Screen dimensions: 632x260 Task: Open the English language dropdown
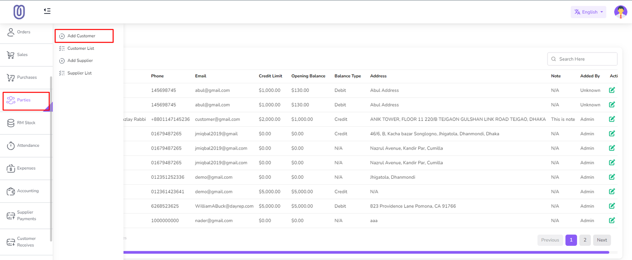[588, 12]
